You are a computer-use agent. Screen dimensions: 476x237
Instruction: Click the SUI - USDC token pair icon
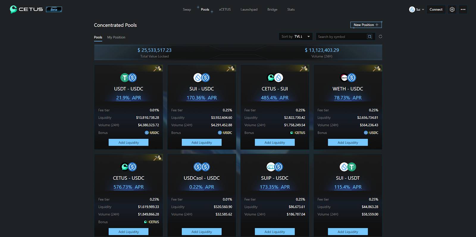tap(202, 78)
